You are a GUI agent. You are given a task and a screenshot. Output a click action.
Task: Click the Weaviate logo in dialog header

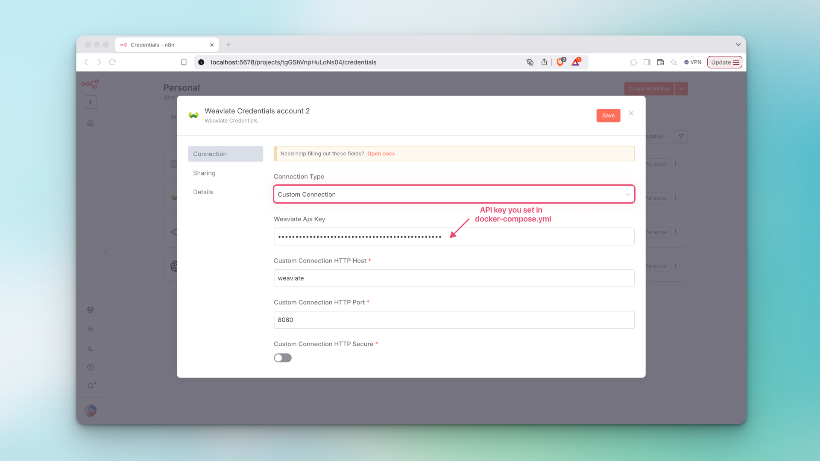[193, 115]
